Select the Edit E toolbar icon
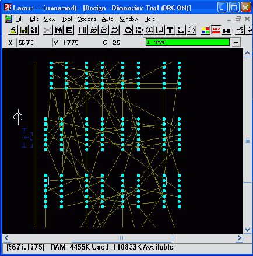Screen dimensions: 253x256 [x=69, y=30]
